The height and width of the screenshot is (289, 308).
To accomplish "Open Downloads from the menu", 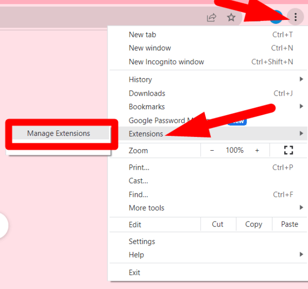I will tap(147, 93).
